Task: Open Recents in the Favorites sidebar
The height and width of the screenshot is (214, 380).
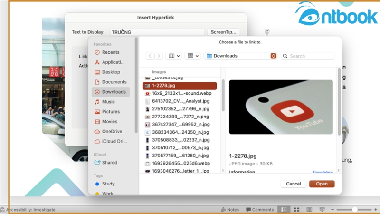Action: click(x=111, y=52)
